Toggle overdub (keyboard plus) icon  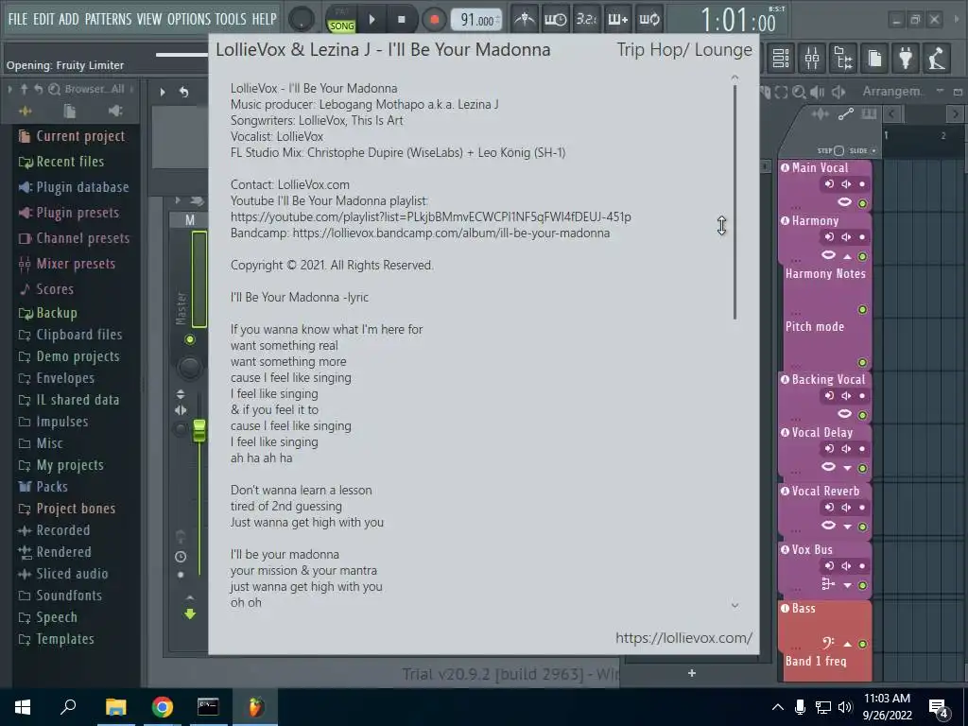(x=617, y=19)
